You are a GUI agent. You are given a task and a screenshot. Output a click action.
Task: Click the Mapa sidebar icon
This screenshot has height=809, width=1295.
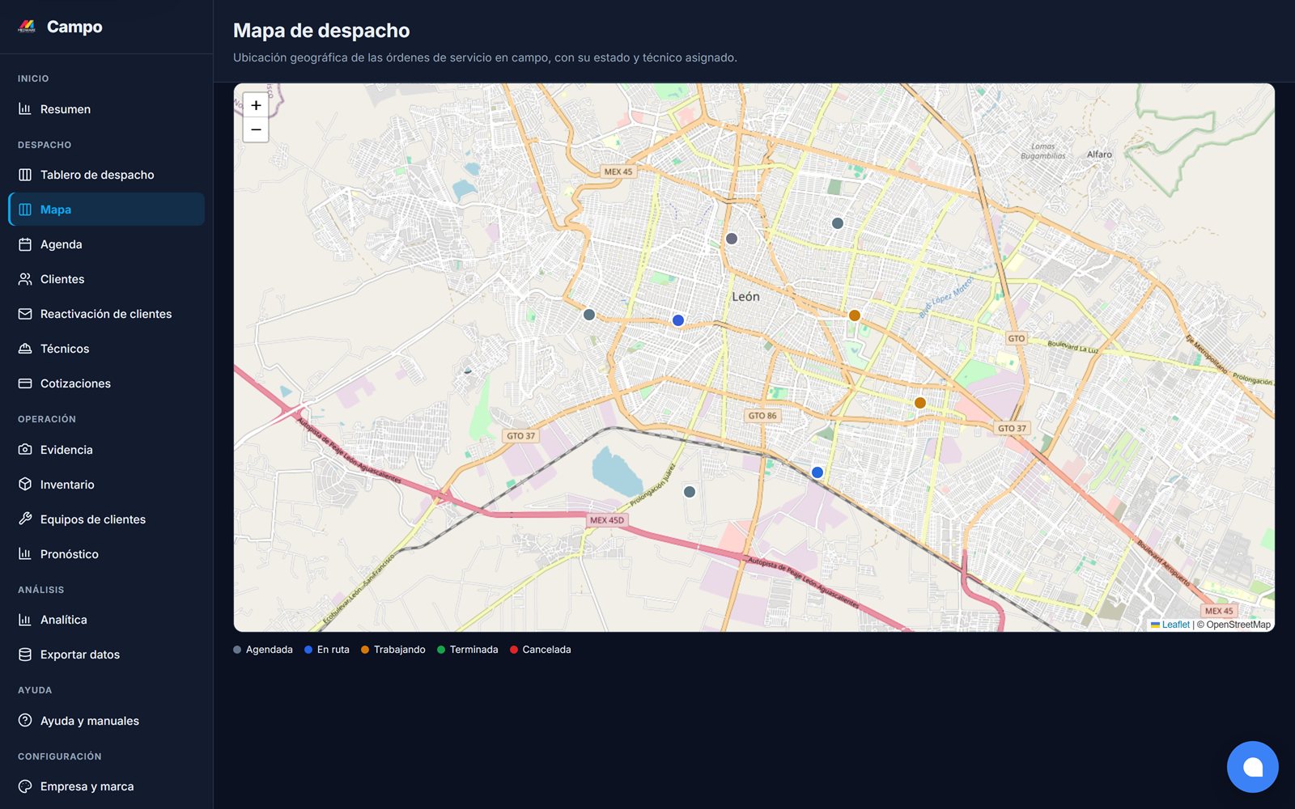25,210
